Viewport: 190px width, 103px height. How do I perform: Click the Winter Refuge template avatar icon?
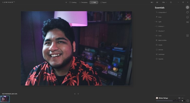click(x=157, y=98)
